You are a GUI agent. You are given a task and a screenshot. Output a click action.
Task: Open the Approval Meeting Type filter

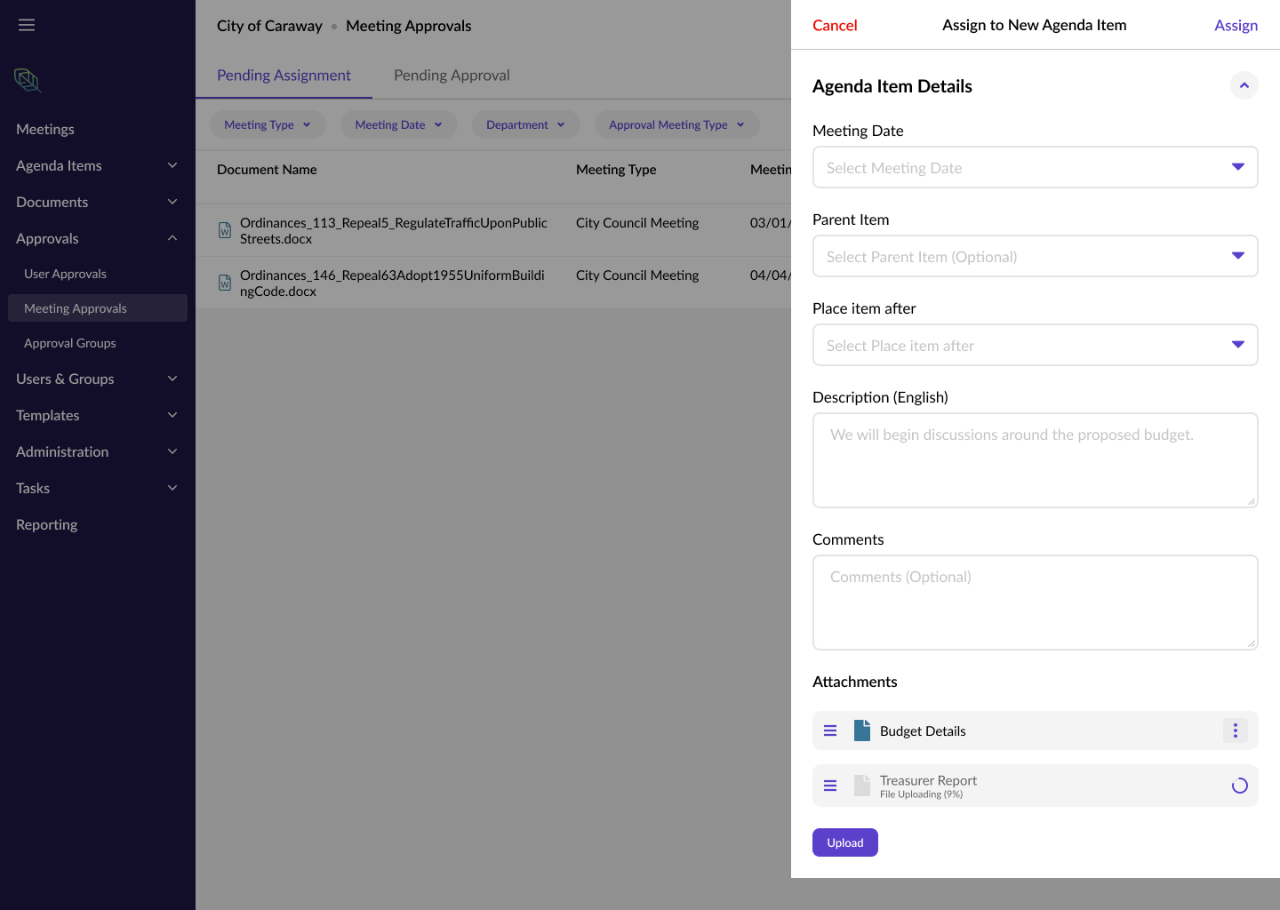point(676,124)
